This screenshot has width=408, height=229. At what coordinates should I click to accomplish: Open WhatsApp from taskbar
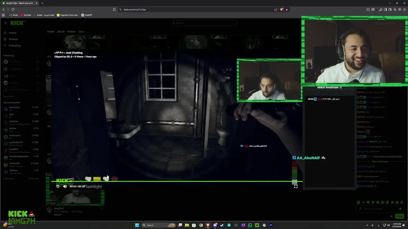pos(250,225)
